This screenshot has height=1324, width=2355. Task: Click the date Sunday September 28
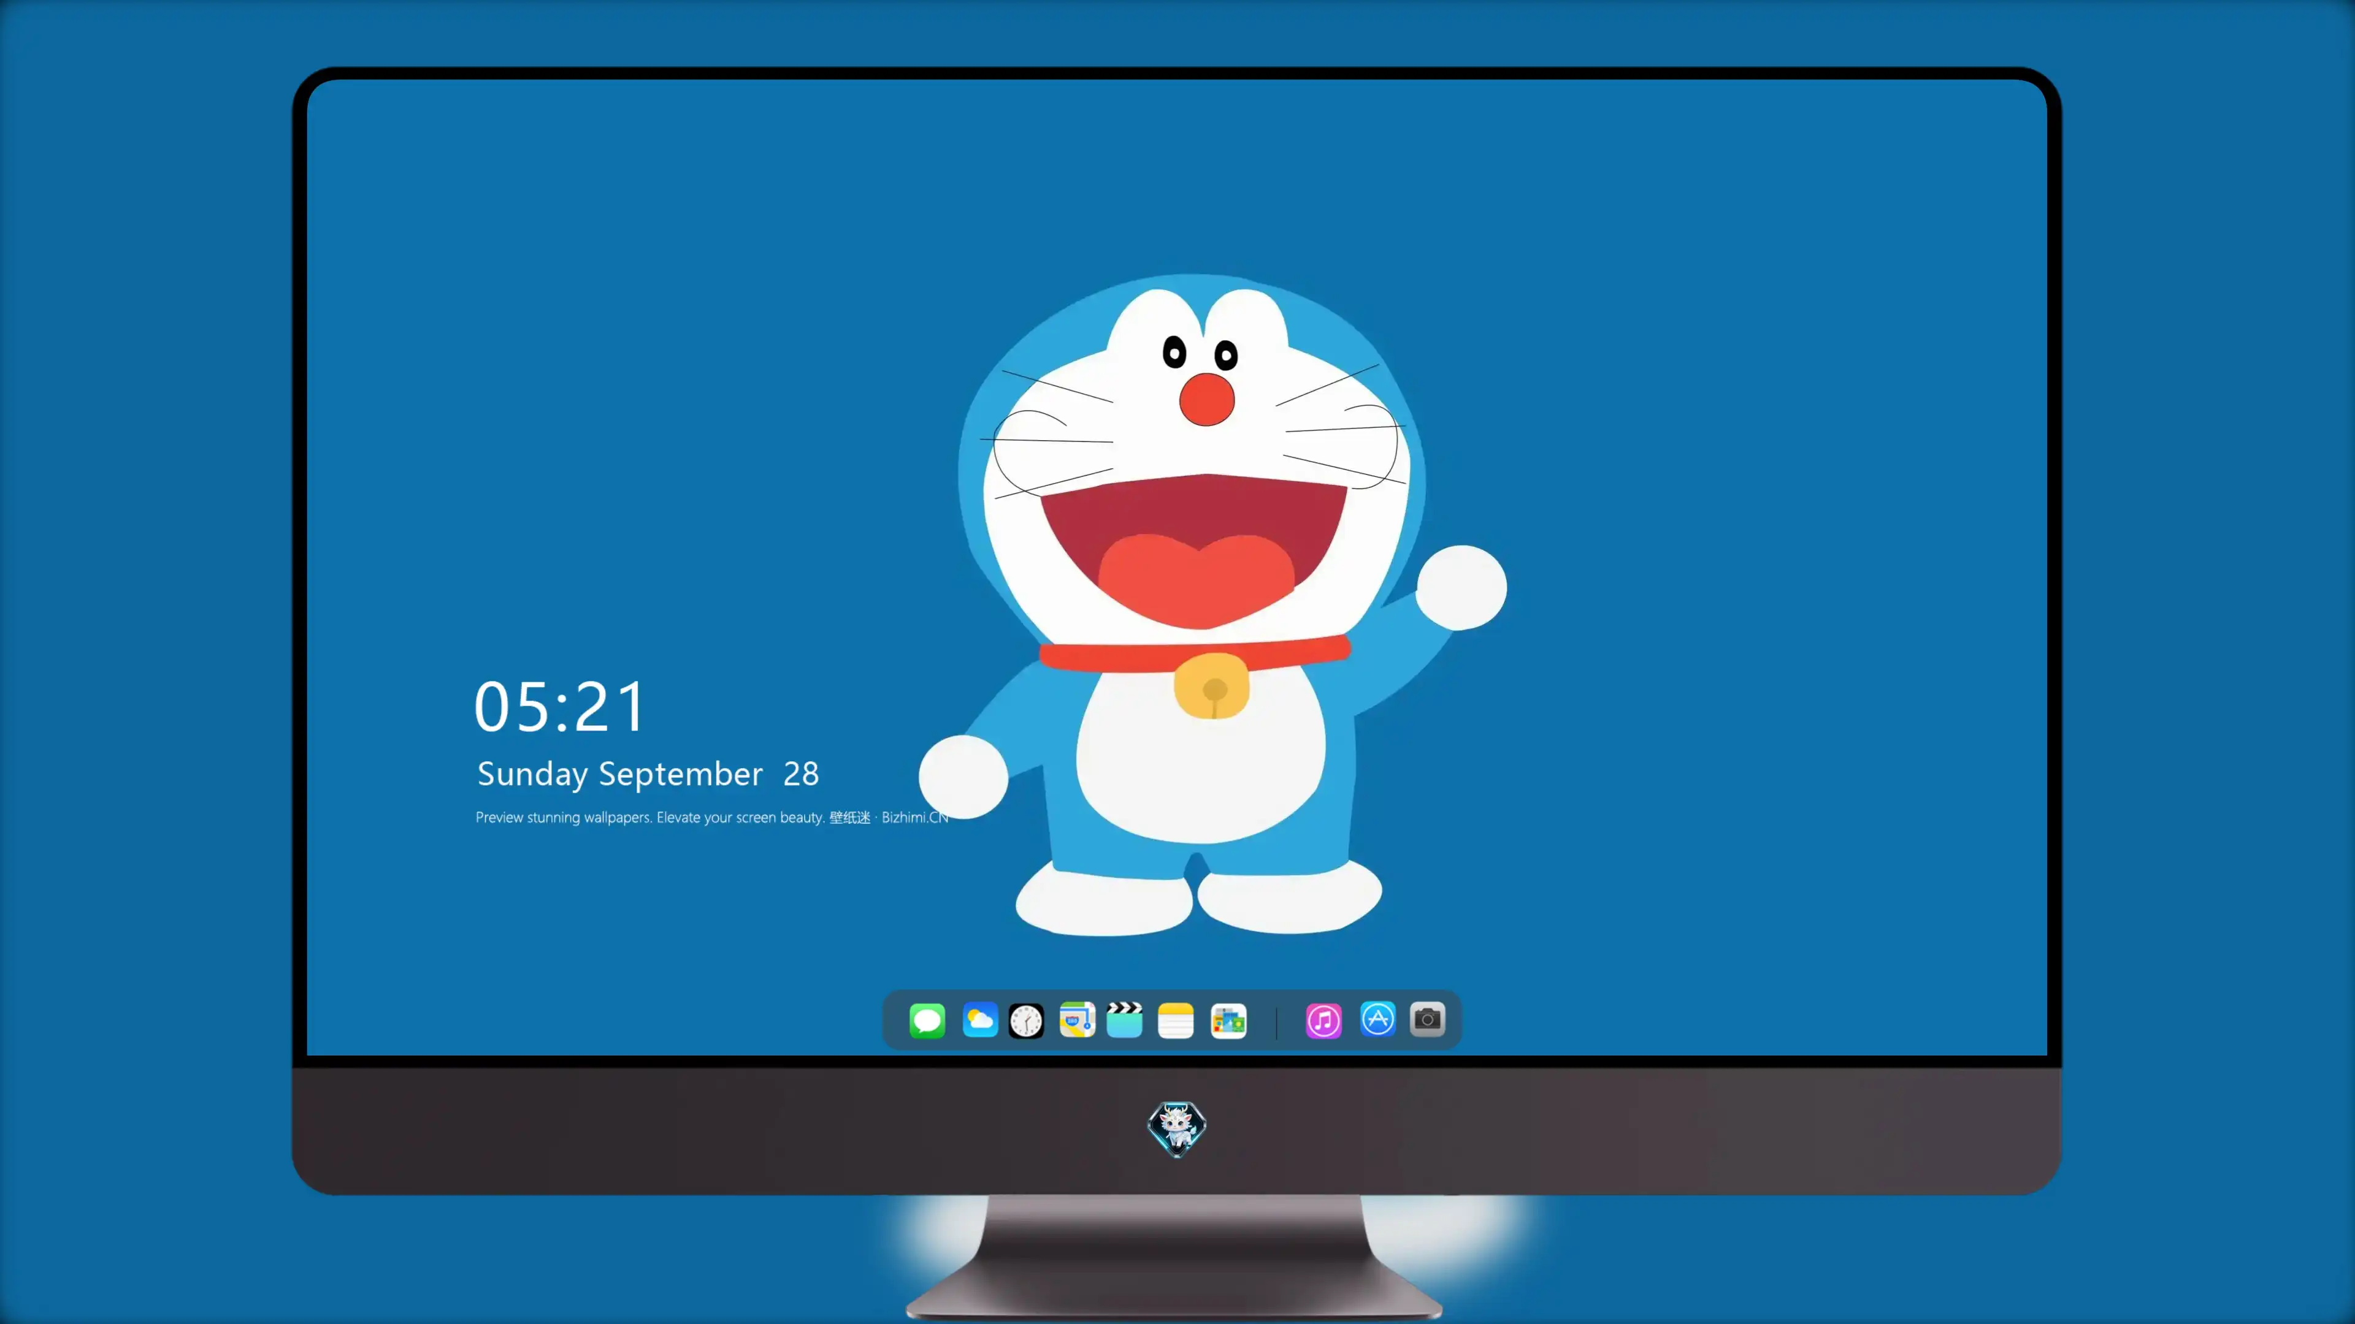pyautogui.click(x=648, y=774)
